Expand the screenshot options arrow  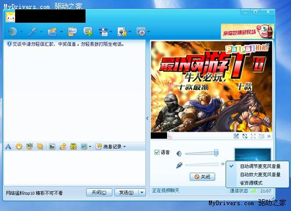tap(90, 147)
